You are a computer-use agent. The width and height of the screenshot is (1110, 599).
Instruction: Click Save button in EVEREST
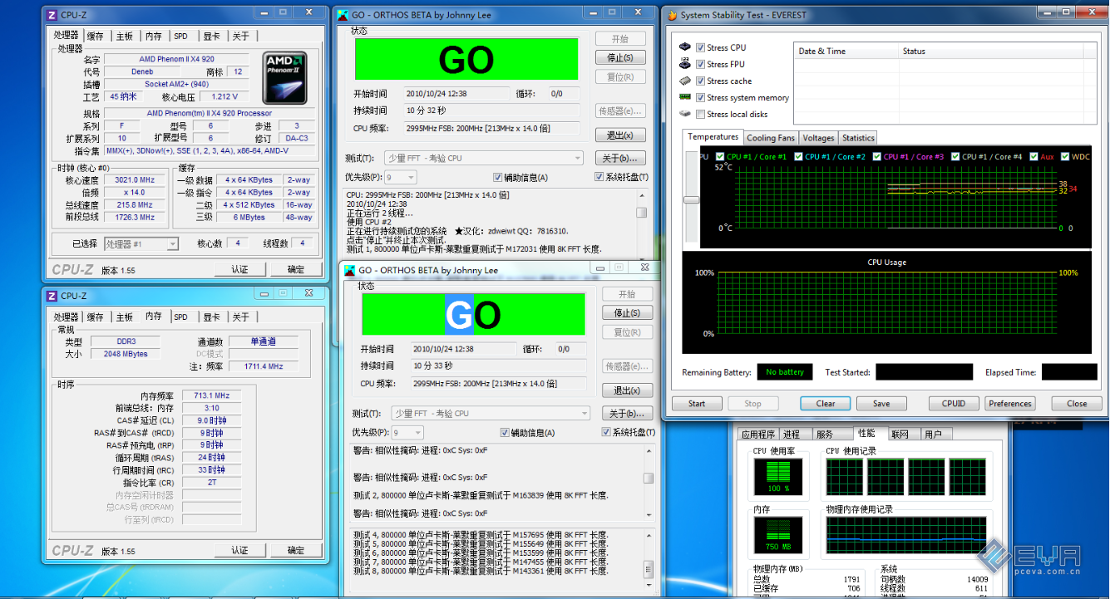click(x=881, y=404)
